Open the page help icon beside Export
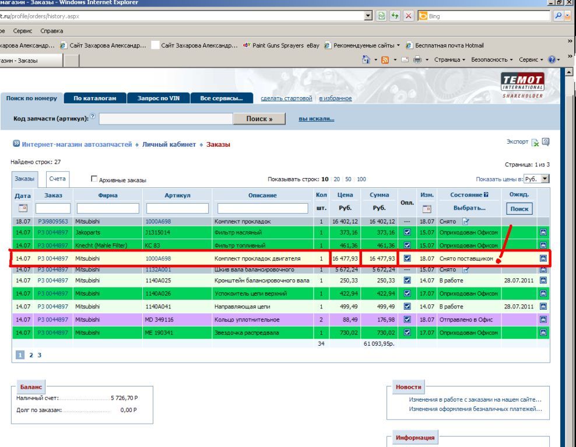576x447 pixels. [546, 142]
